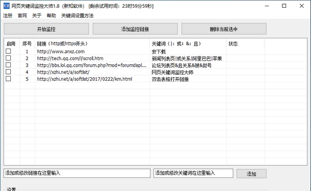This screenshot has height=191, width=311.
Task: Enable checkbox for row 3 bbs.lol.qq.com
Action: pyautogui.click(x=8, y=65)
